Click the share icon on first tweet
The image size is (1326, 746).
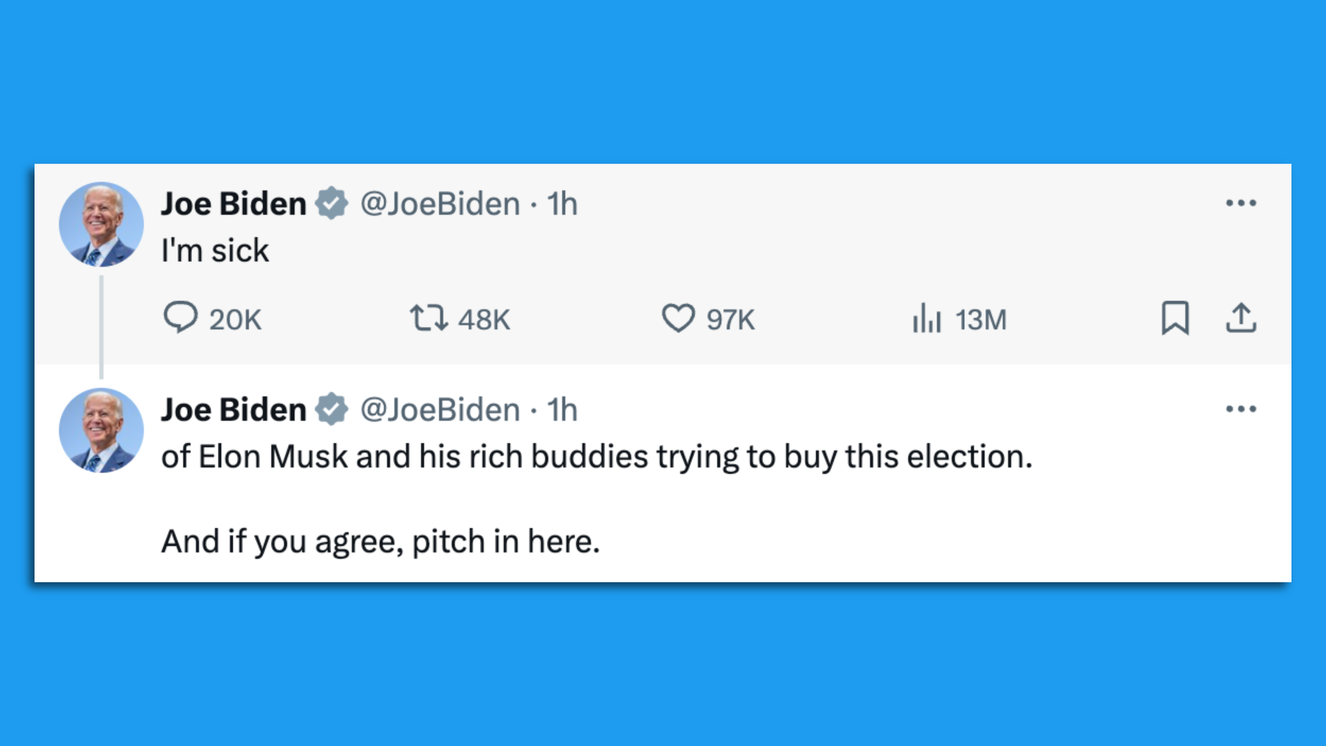tap(1241, 318)
